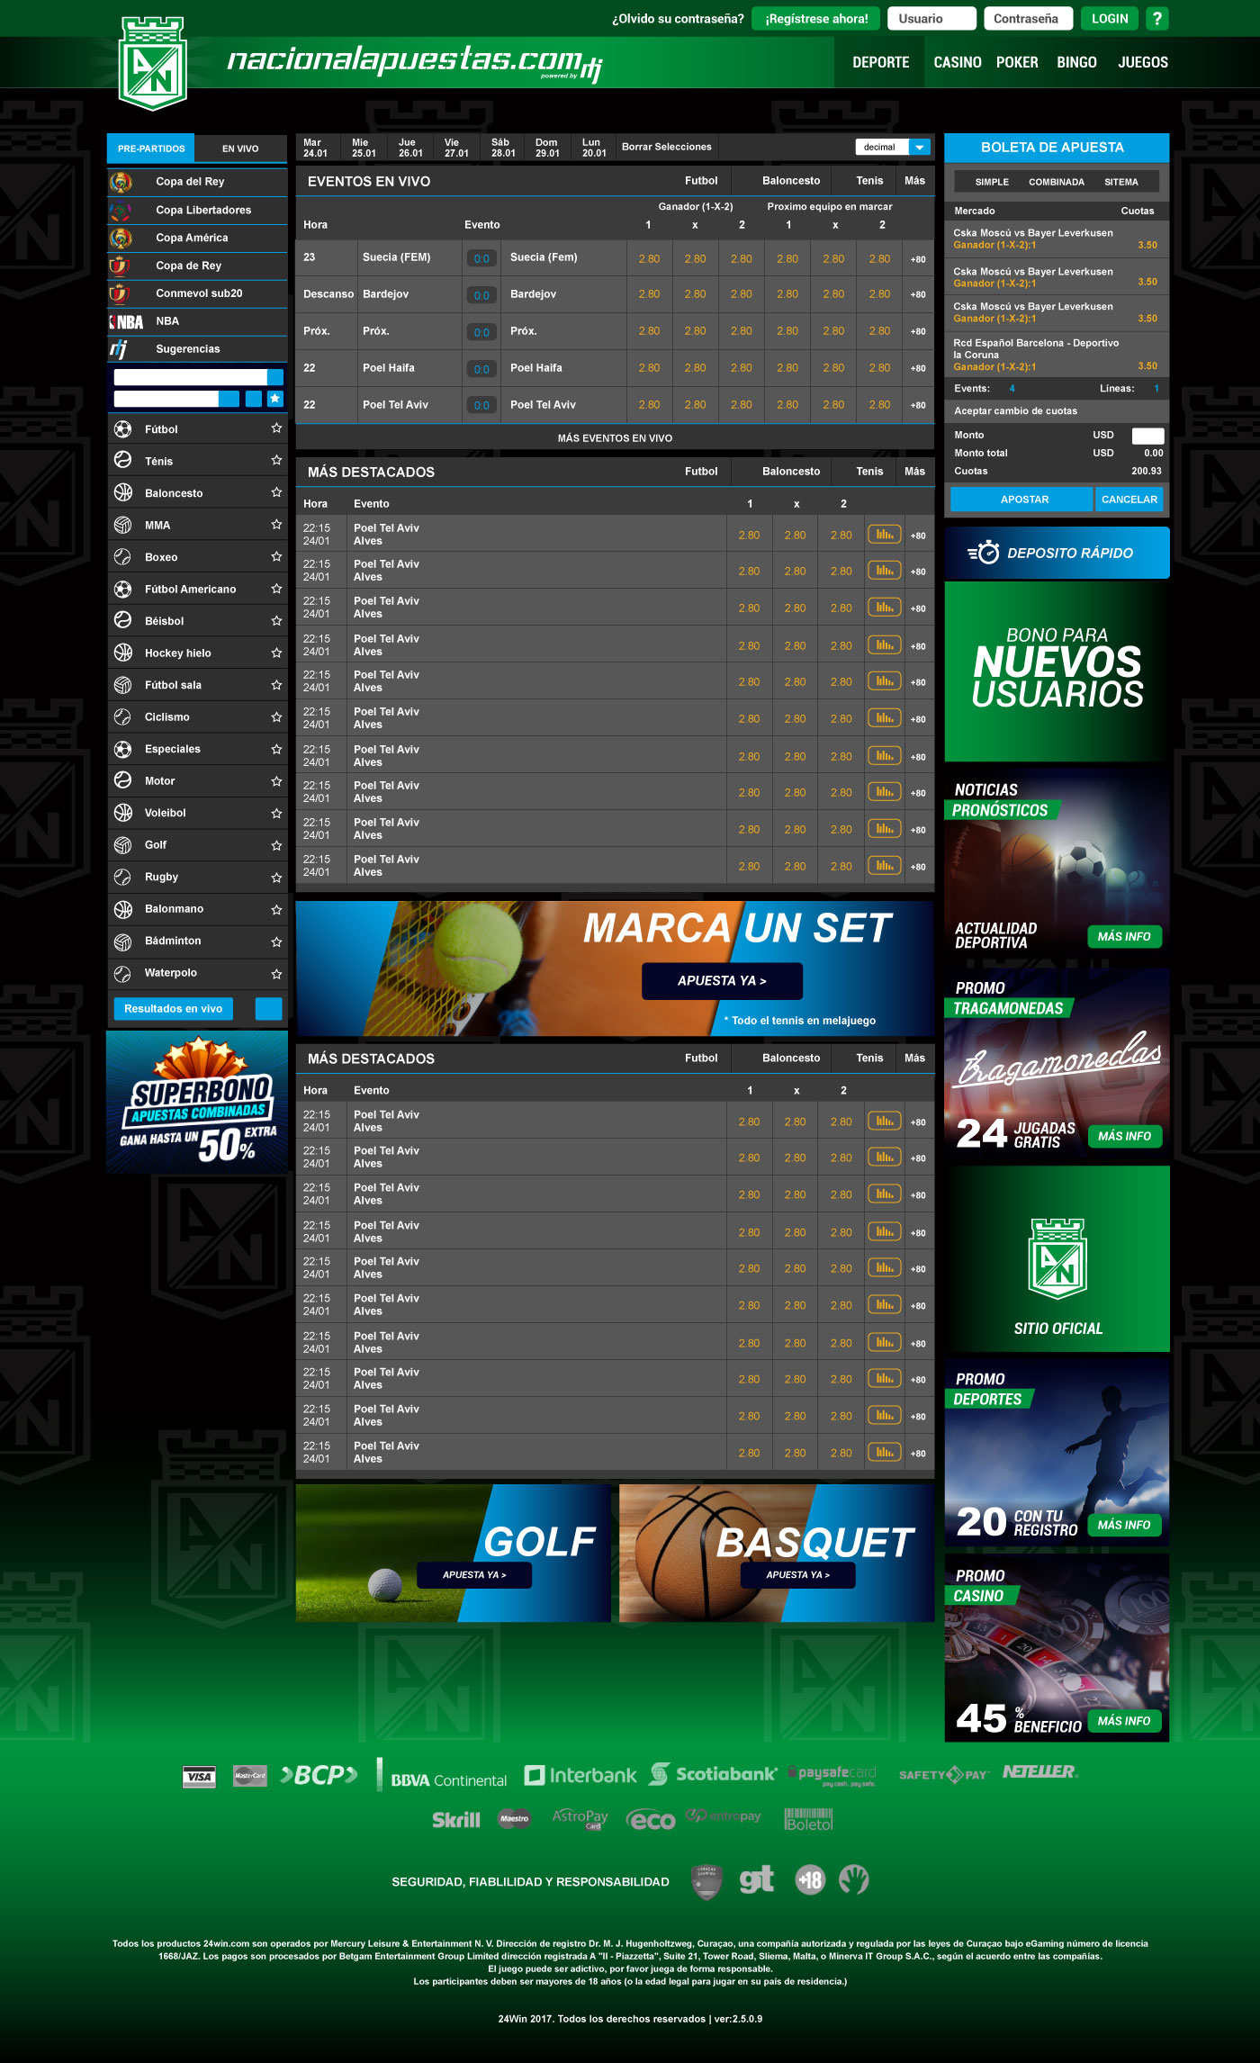
Task: Click the Golf sport icon
Action: coord(123,844)
